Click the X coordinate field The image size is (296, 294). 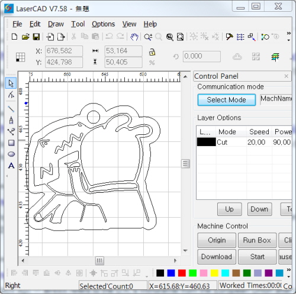(64, 51)
